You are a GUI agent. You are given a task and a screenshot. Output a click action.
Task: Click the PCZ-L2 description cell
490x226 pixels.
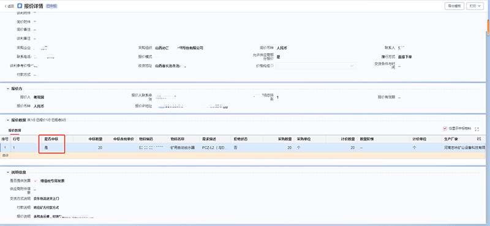[216, 148]
